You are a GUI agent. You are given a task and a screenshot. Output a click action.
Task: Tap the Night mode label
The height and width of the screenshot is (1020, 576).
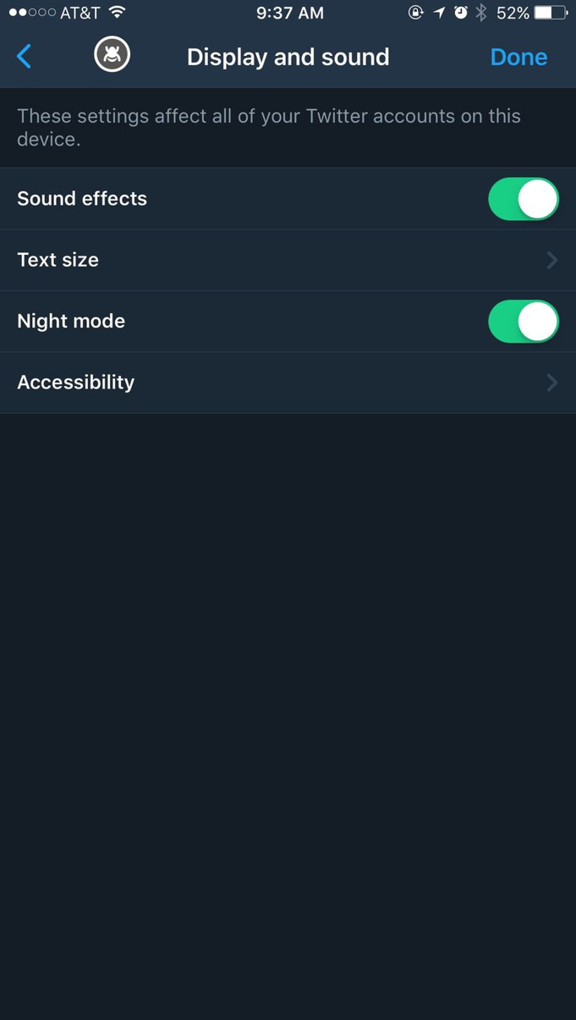coord(71,322)
